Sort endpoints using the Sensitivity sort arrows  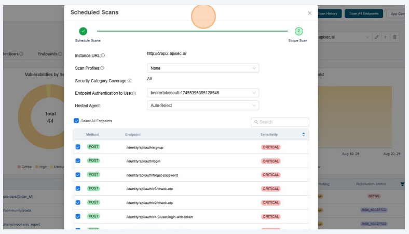click(304, 135)
